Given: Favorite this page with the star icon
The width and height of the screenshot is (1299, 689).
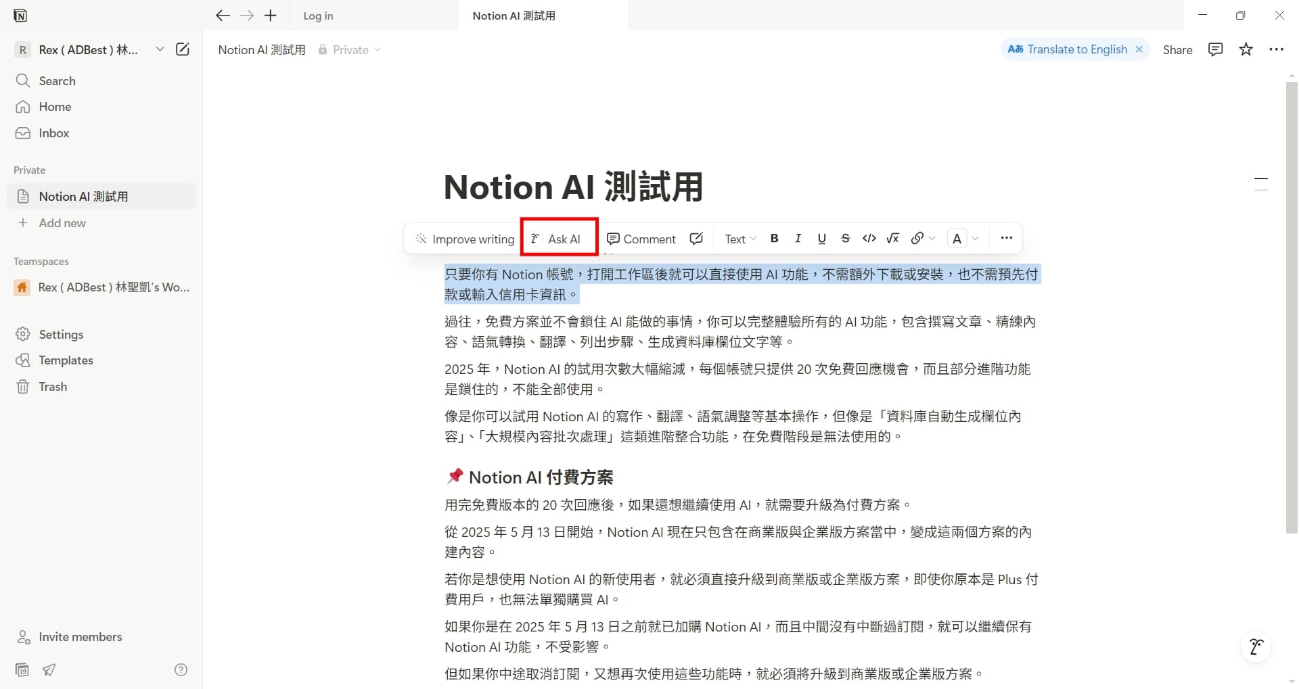Looking at the screenshot, I should 1246,49.
